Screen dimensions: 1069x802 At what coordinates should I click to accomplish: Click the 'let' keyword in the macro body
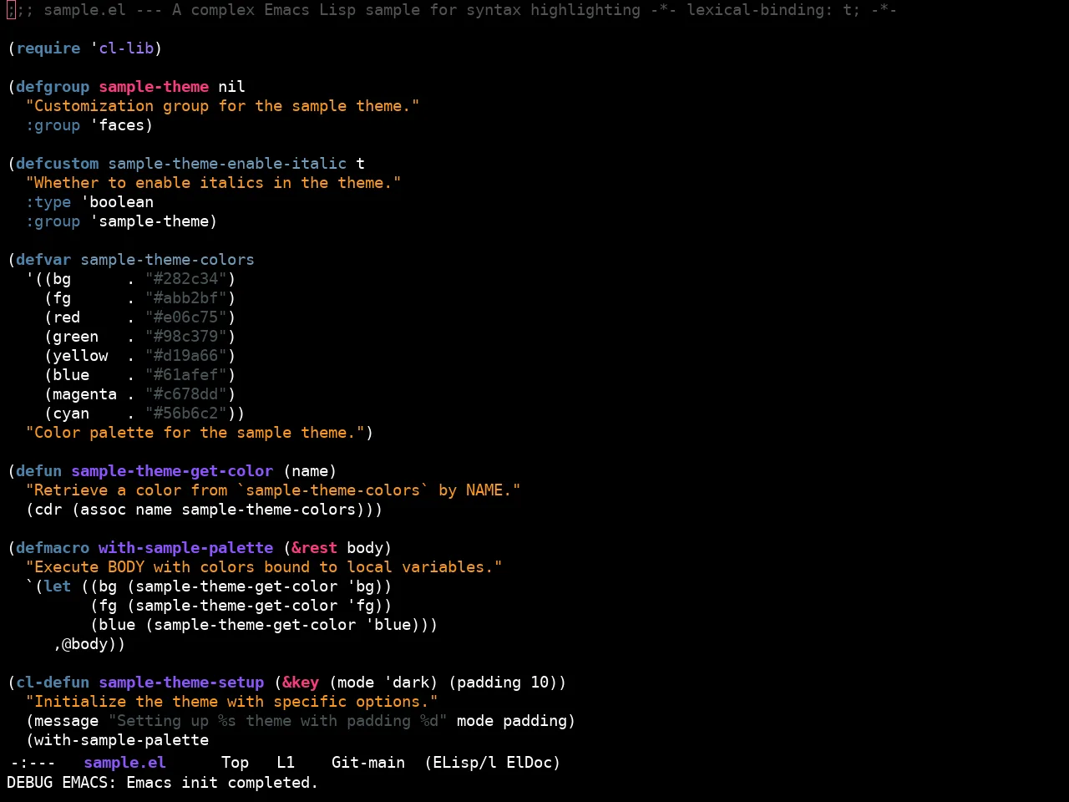point(58,586)
